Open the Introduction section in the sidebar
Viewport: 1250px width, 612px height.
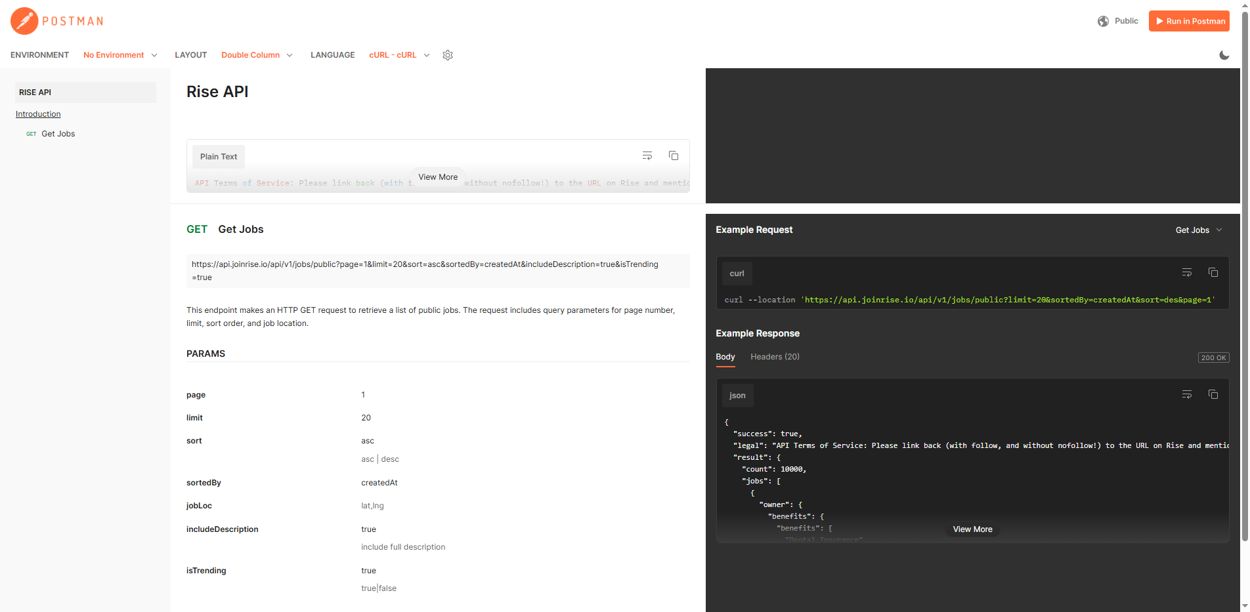tap(38, 113)
